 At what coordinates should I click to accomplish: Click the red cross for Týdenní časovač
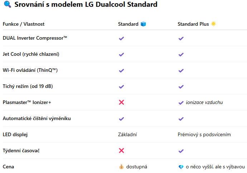(x=121, y=150)
